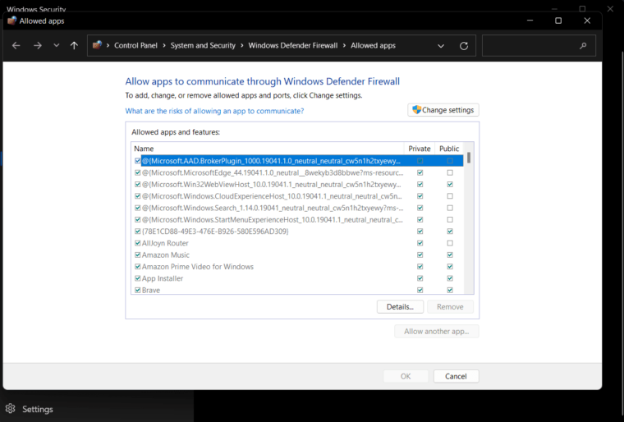624x422 pixels.
Task: Go back with the left arrow
Action: pos(16,46)
